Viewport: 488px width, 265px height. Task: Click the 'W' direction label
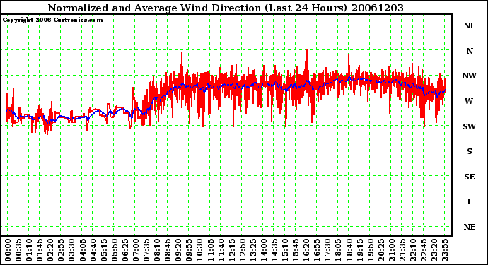(469, 101)
